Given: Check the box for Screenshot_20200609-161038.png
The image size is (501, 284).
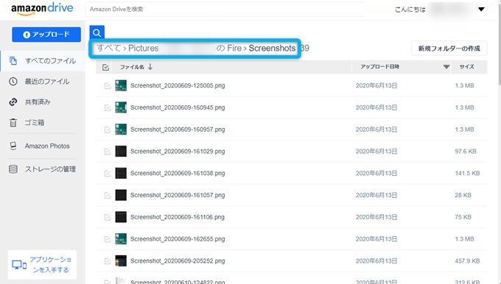Looking at the screenshot, I should tap(108, 174).
